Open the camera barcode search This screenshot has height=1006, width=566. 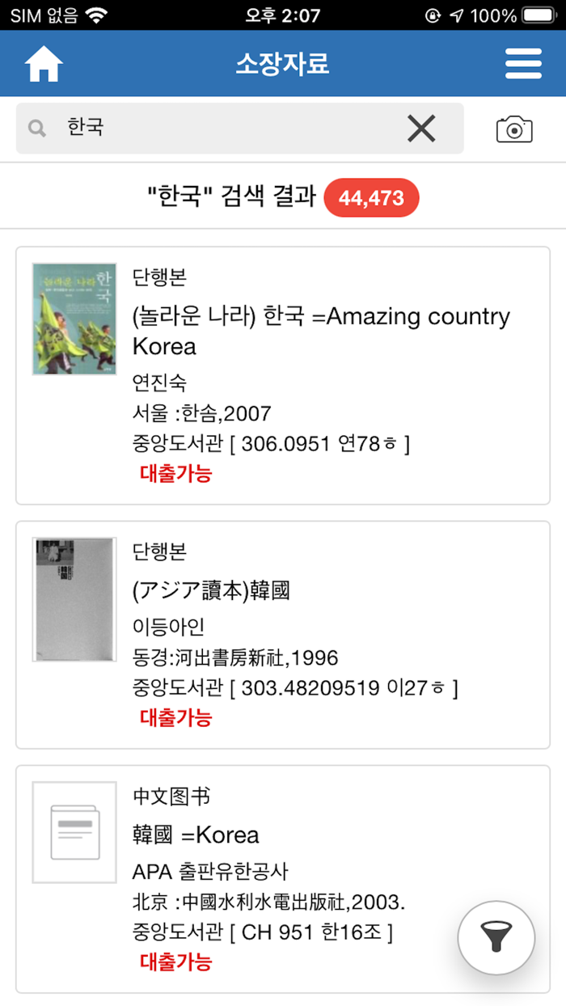pos(515,128)
